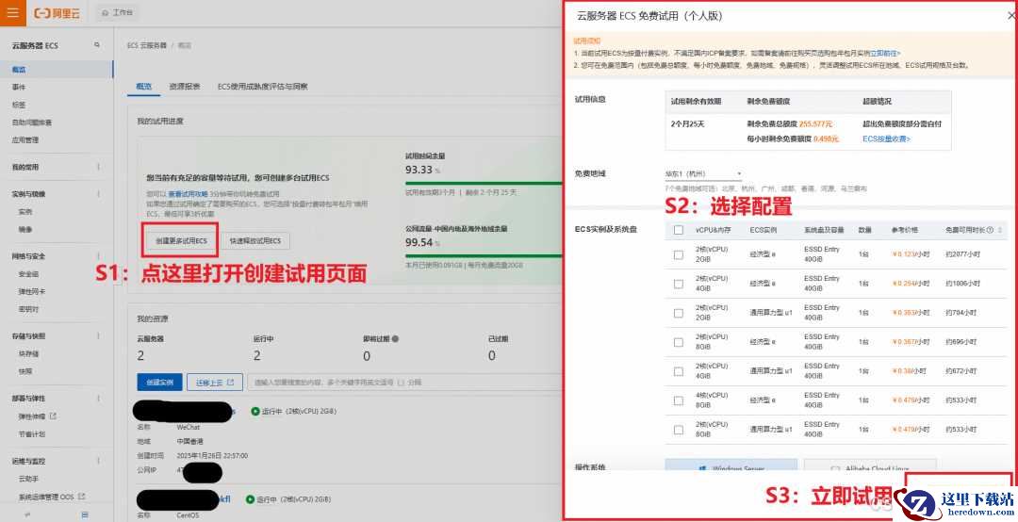Click the 公网流量 green progress bar
Screen dimensions: 1018x522
483,255
